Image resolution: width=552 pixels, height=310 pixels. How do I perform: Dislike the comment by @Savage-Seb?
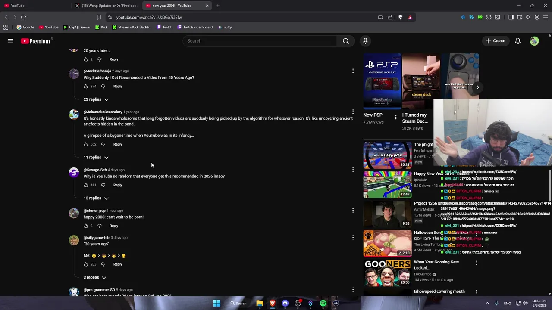(x=103, y=185)
